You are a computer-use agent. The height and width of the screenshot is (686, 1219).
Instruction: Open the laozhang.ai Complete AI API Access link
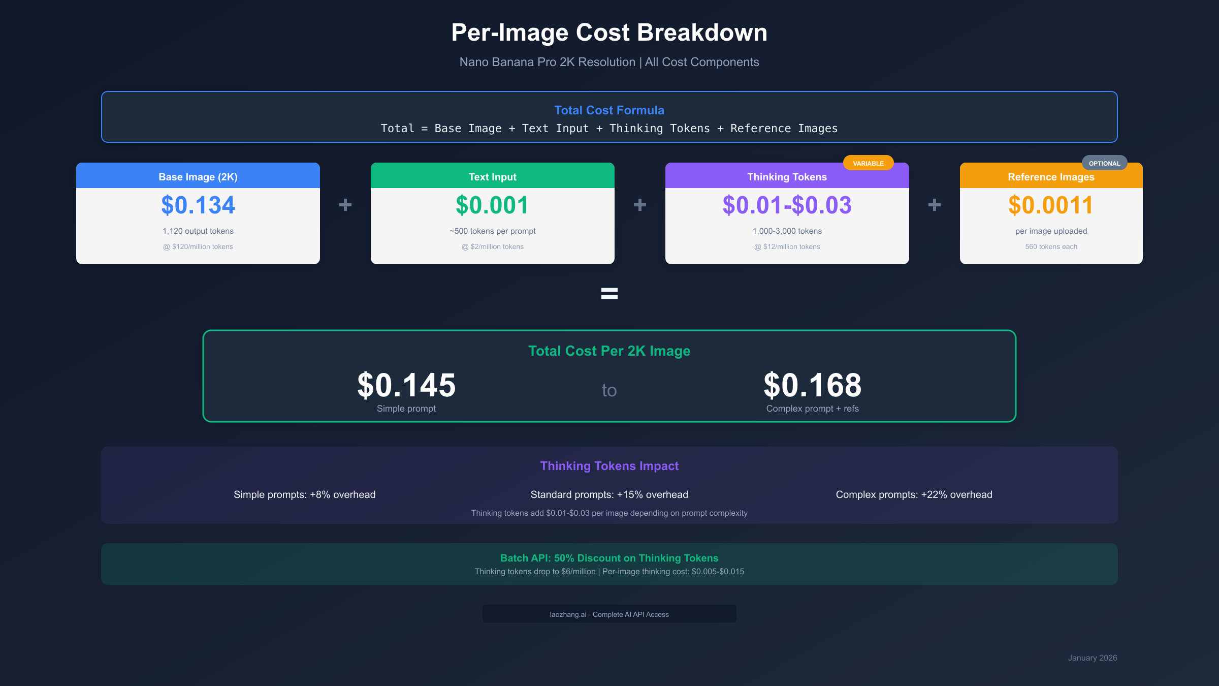click(x=609, y=613)
